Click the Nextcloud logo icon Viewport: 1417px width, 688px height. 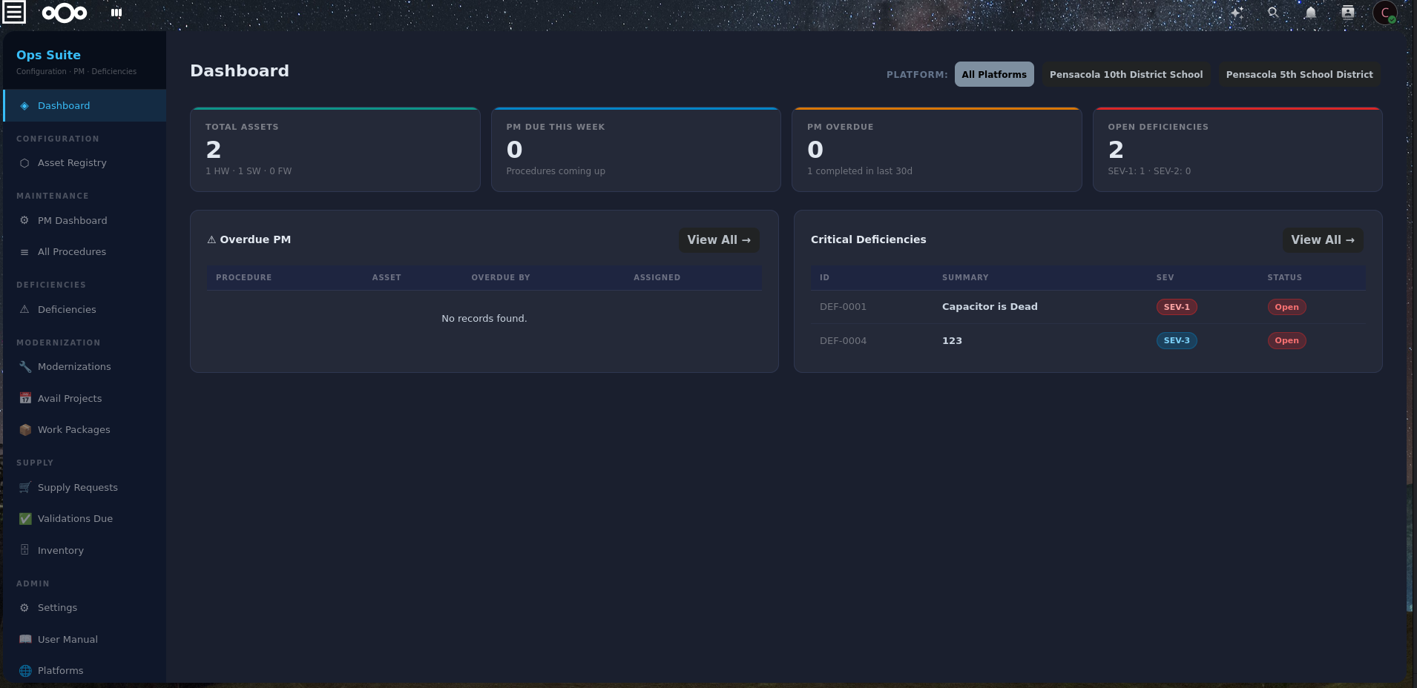pos(65,13)
